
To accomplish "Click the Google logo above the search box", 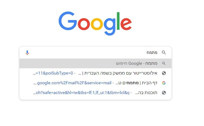I will pos(95,23).
